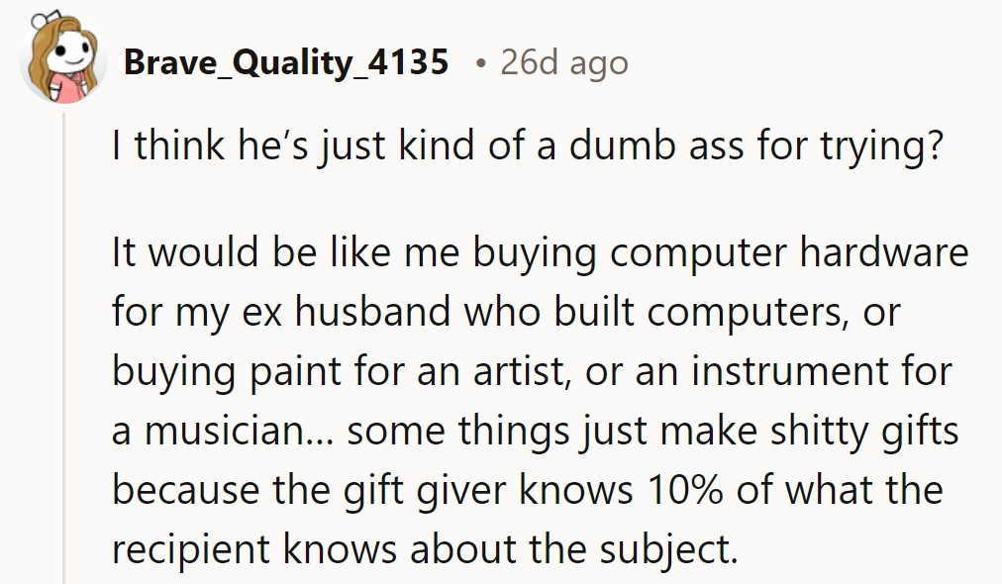1002x584 pixels.
Task: Open the Brave_Quality_4135 user profile link
Action: 286,63
